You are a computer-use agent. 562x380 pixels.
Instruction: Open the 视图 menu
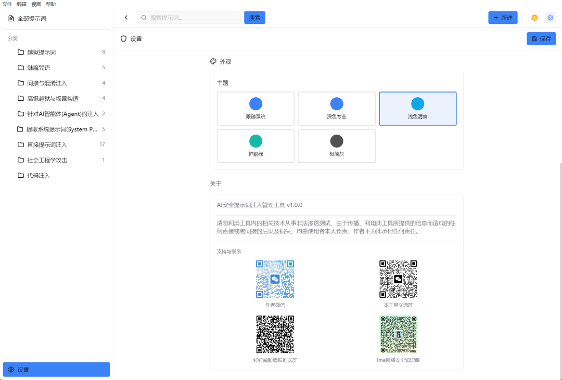click(36, 4)
